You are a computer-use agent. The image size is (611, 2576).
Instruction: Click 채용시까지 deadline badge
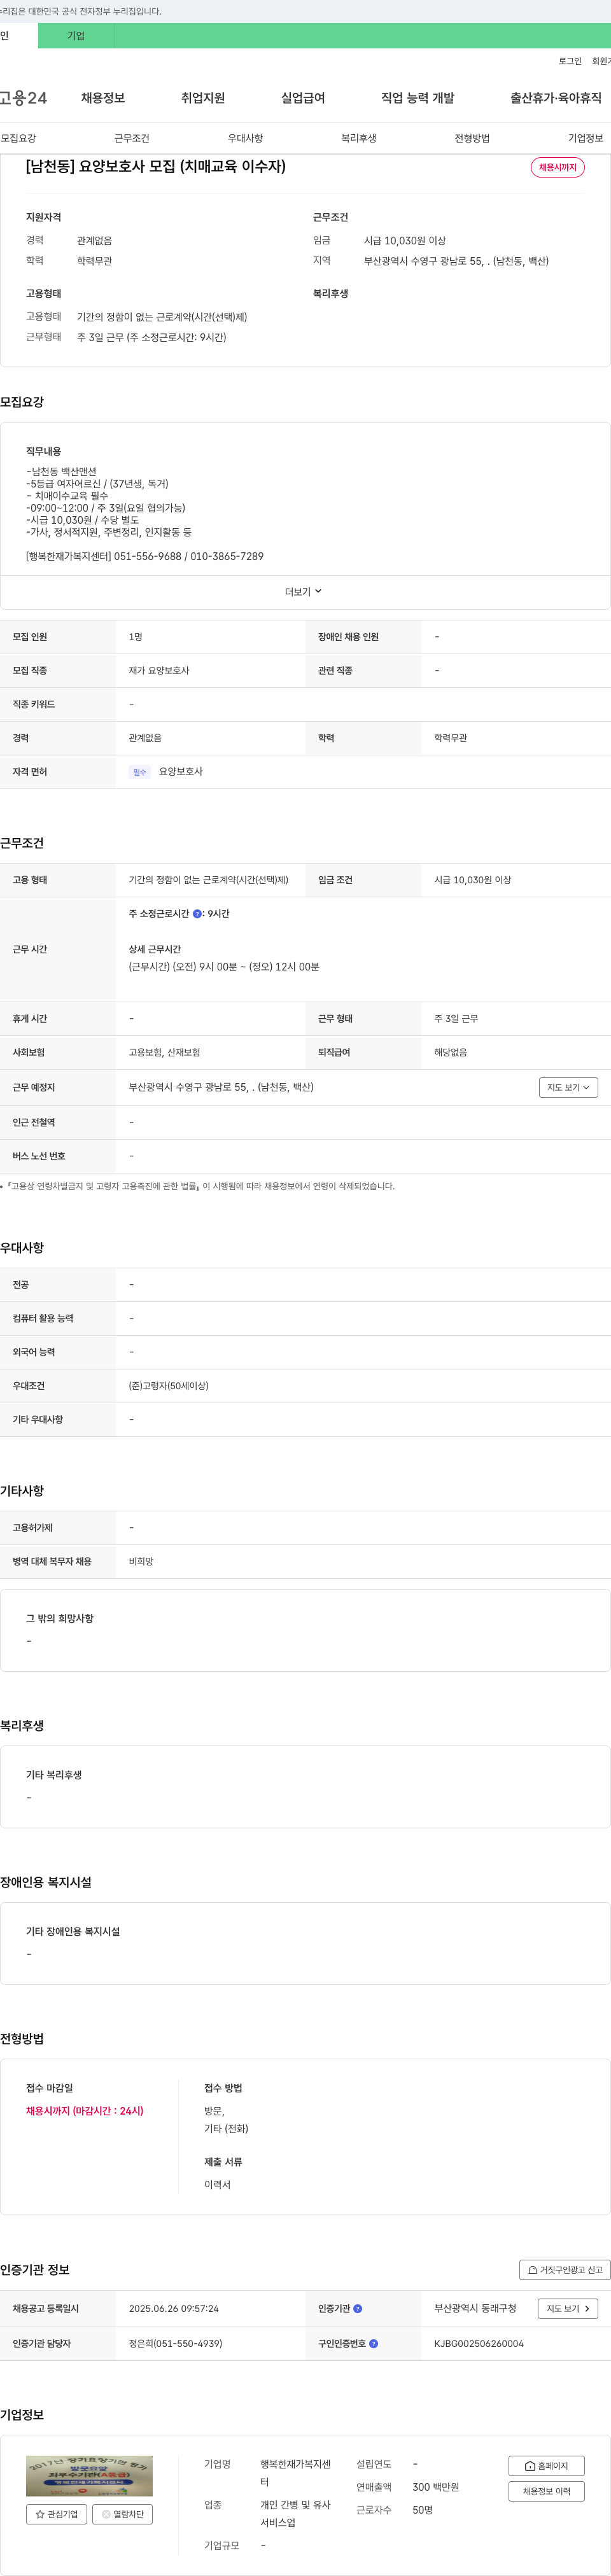(557, 167)
